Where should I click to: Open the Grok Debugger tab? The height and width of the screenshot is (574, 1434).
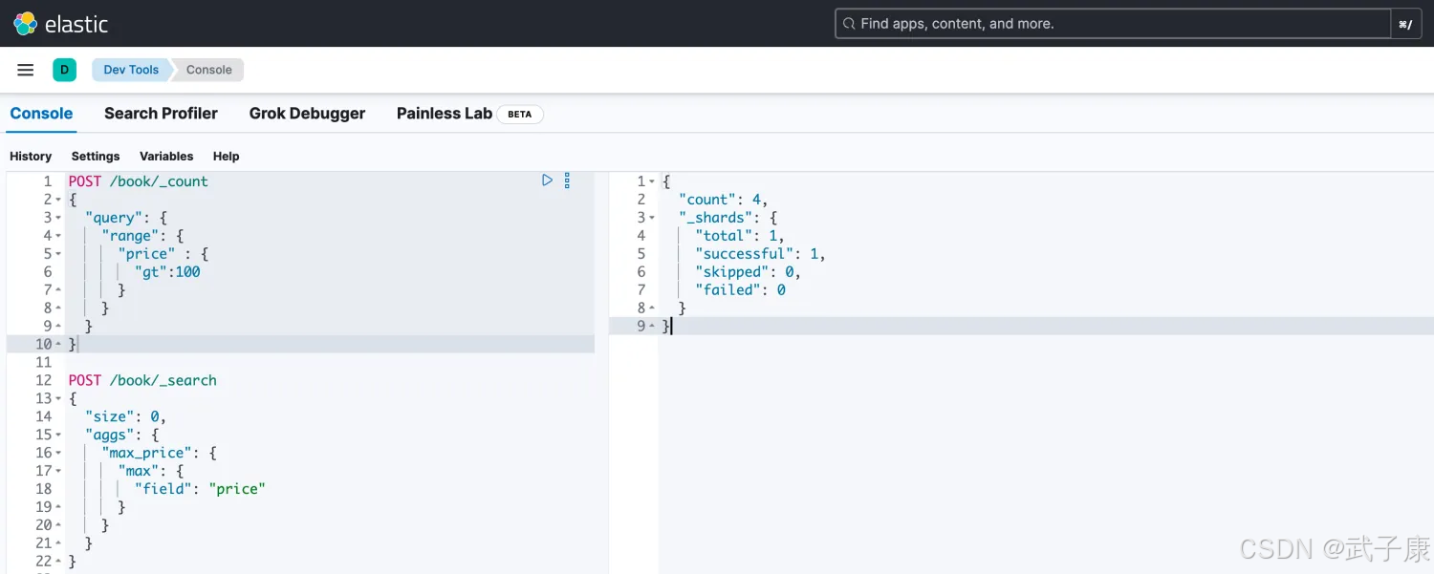point(307,114)
